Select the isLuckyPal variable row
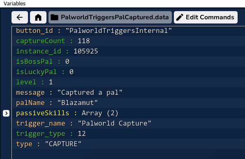Viewport: 245px width, 159px height. pos(128,72)
